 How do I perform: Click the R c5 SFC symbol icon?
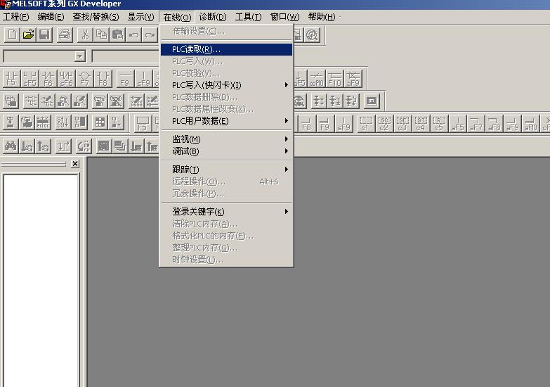439,123
